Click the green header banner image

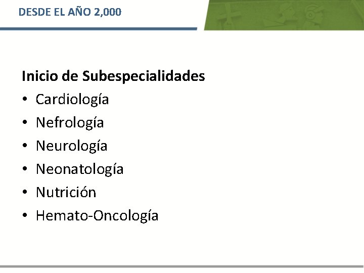[x=284, y=15]
